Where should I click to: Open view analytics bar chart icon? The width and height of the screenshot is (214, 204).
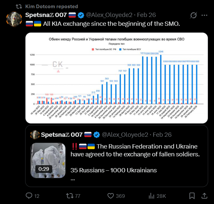(x=152, y=196)
